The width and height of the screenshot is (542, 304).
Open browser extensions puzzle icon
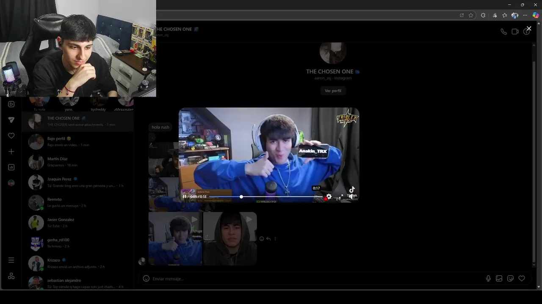pos(483,15)
